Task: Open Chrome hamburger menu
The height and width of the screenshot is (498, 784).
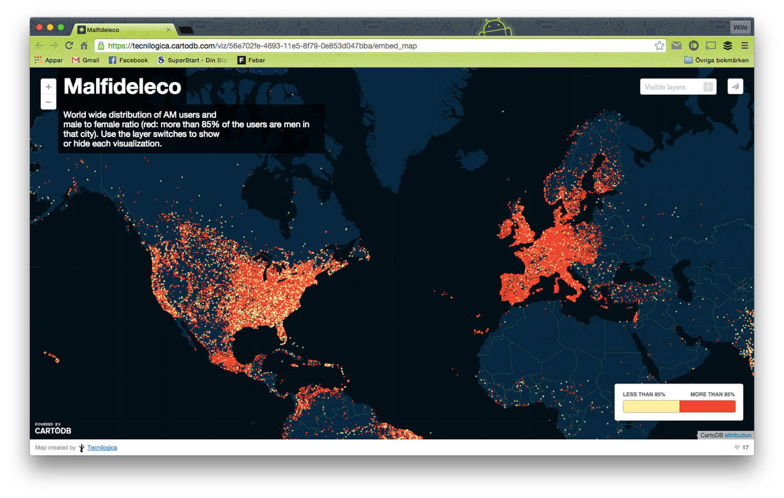Action: point(744,46)
